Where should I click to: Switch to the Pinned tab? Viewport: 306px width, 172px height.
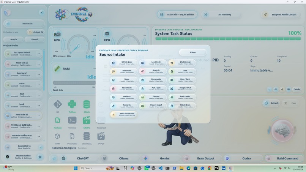[x=35, y=39]
